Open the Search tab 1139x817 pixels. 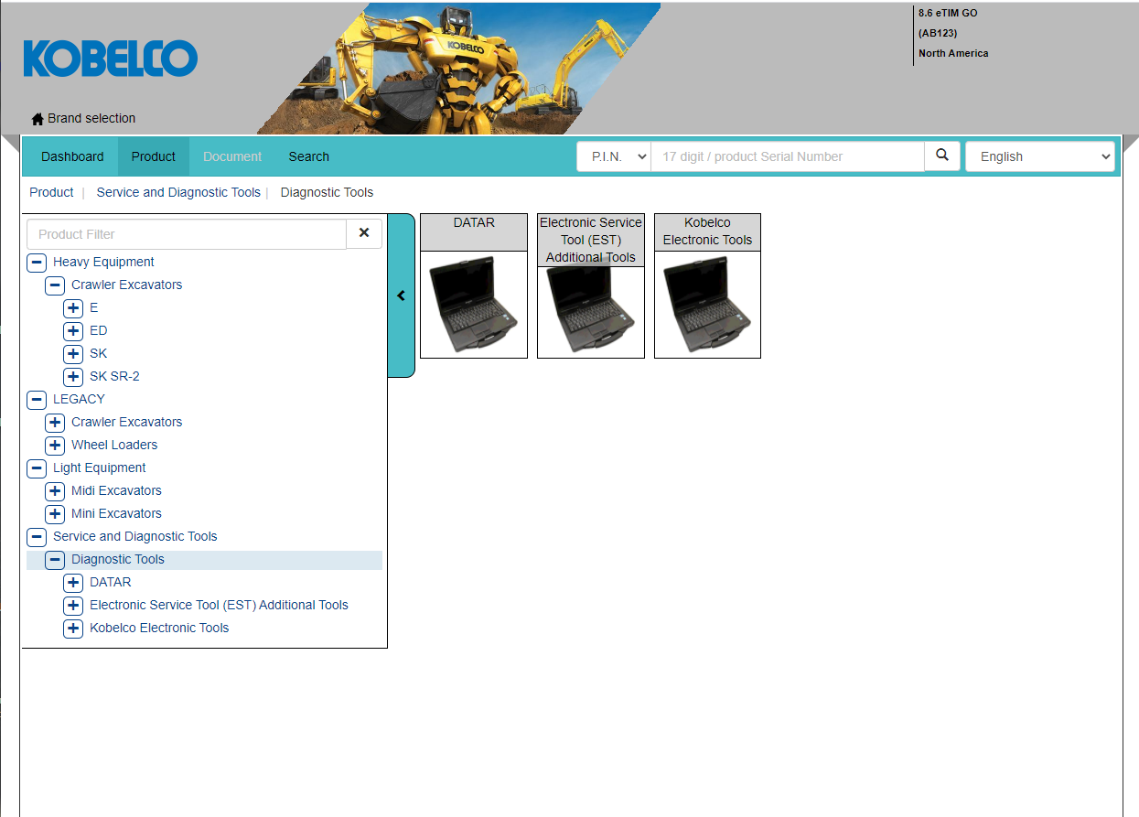click(309, 156)
